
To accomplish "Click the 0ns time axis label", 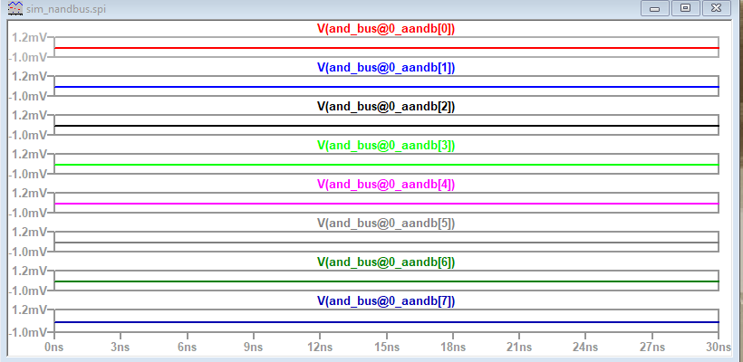I will pos(53,348).
